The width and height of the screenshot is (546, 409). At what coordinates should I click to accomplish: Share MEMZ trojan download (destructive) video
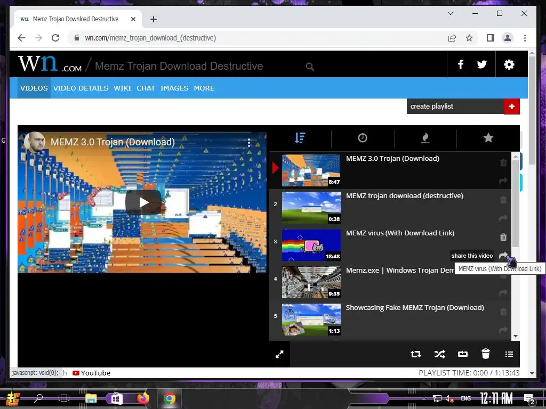(x=503, y=218)
